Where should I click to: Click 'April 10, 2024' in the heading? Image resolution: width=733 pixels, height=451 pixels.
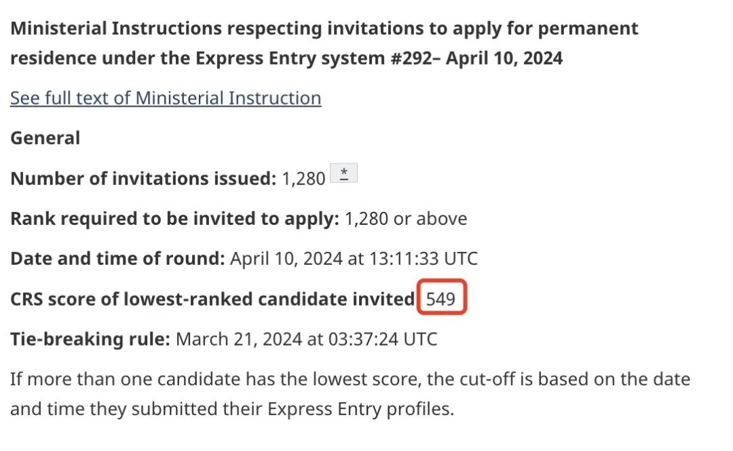click(x=505, y=58)
